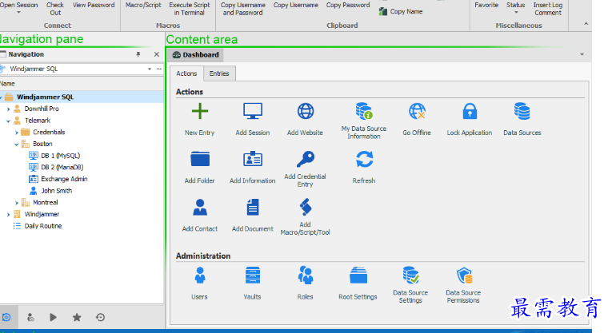Screen dimensions: 608x333
Task: Collapse the ribbon with the up arrow
Action: pyautogui.click(x=586, y=24)
